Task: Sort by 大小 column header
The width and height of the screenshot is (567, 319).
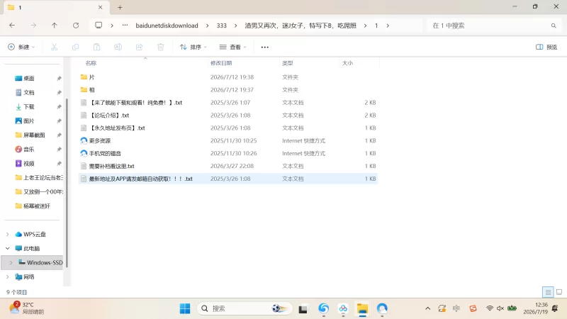Action: pyautogui.click(x=347, y=63)
